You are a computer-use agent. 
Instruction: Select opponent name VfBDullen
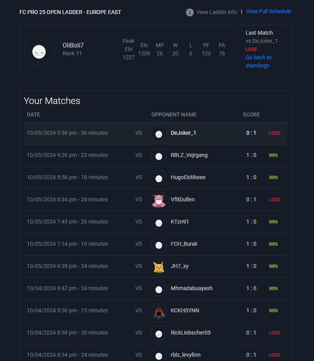tap(183, 199)
